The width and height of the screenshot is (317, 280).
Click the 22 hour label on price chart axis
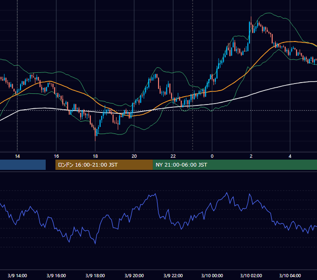click(173, 156)
